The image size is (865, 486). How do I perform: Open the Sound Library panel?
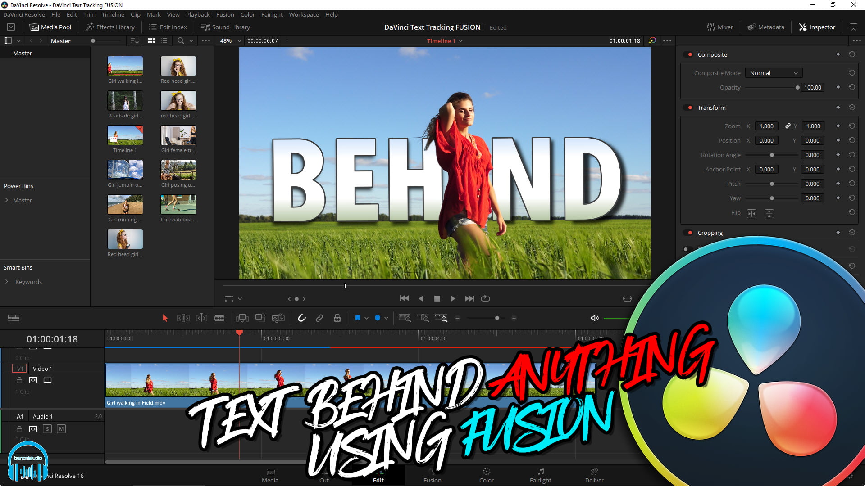(x=225, y=27)
